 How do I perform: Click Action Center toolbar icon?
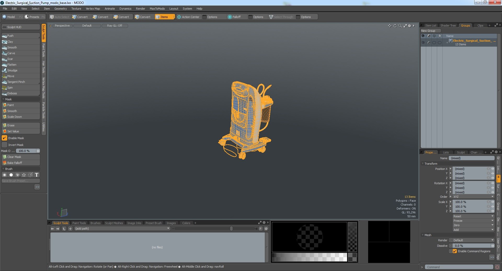coord(179,17)
